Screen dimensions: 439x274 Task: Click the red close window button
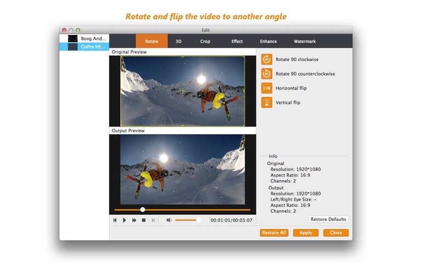coord(64,30)
